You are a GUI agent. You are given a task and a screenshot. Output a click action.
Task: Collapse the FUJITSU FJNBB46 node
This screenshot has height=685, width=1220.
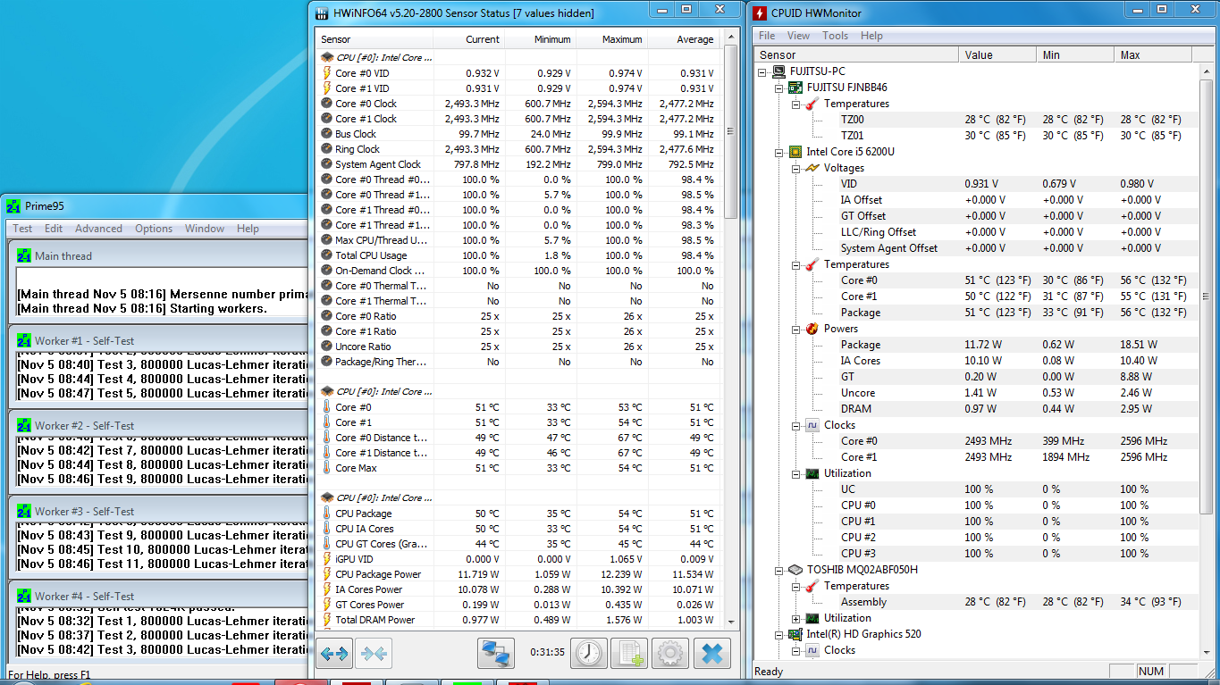click(x=778, y=88)
